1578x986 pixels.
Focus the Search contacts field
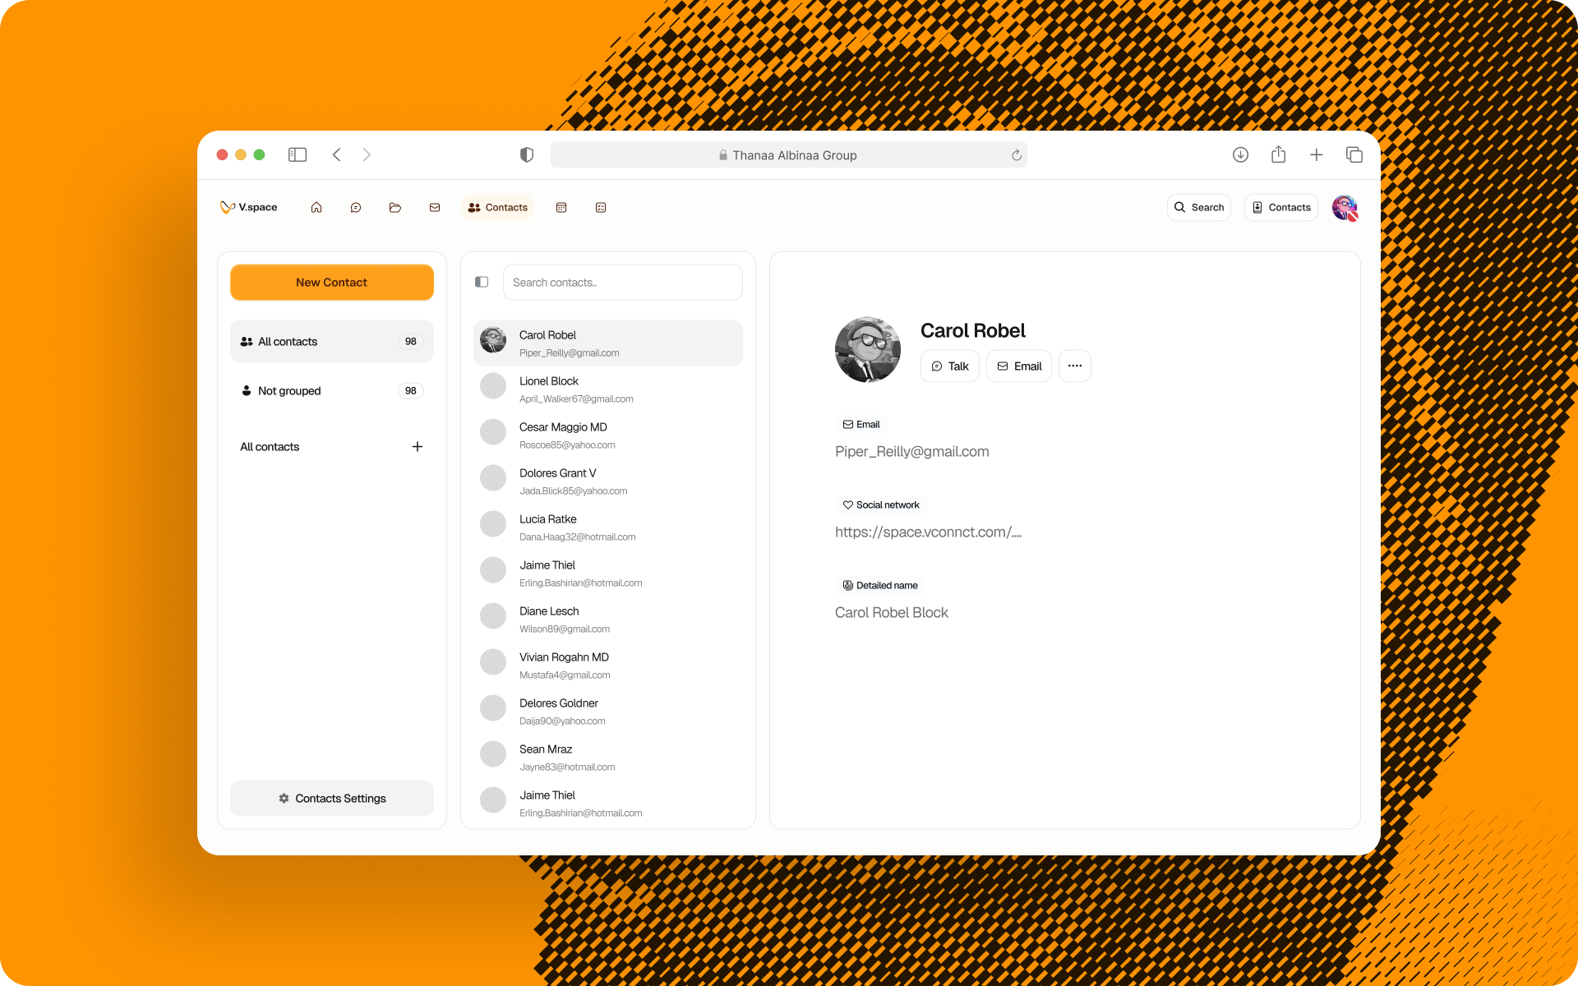click(x=623, y=282)
